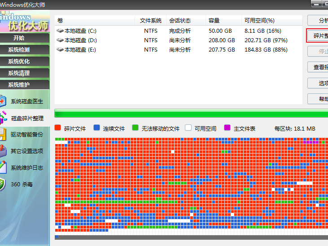Click the purple 主文件表 legend swatch
Screen dimensions: 328x246
point(227,127)
